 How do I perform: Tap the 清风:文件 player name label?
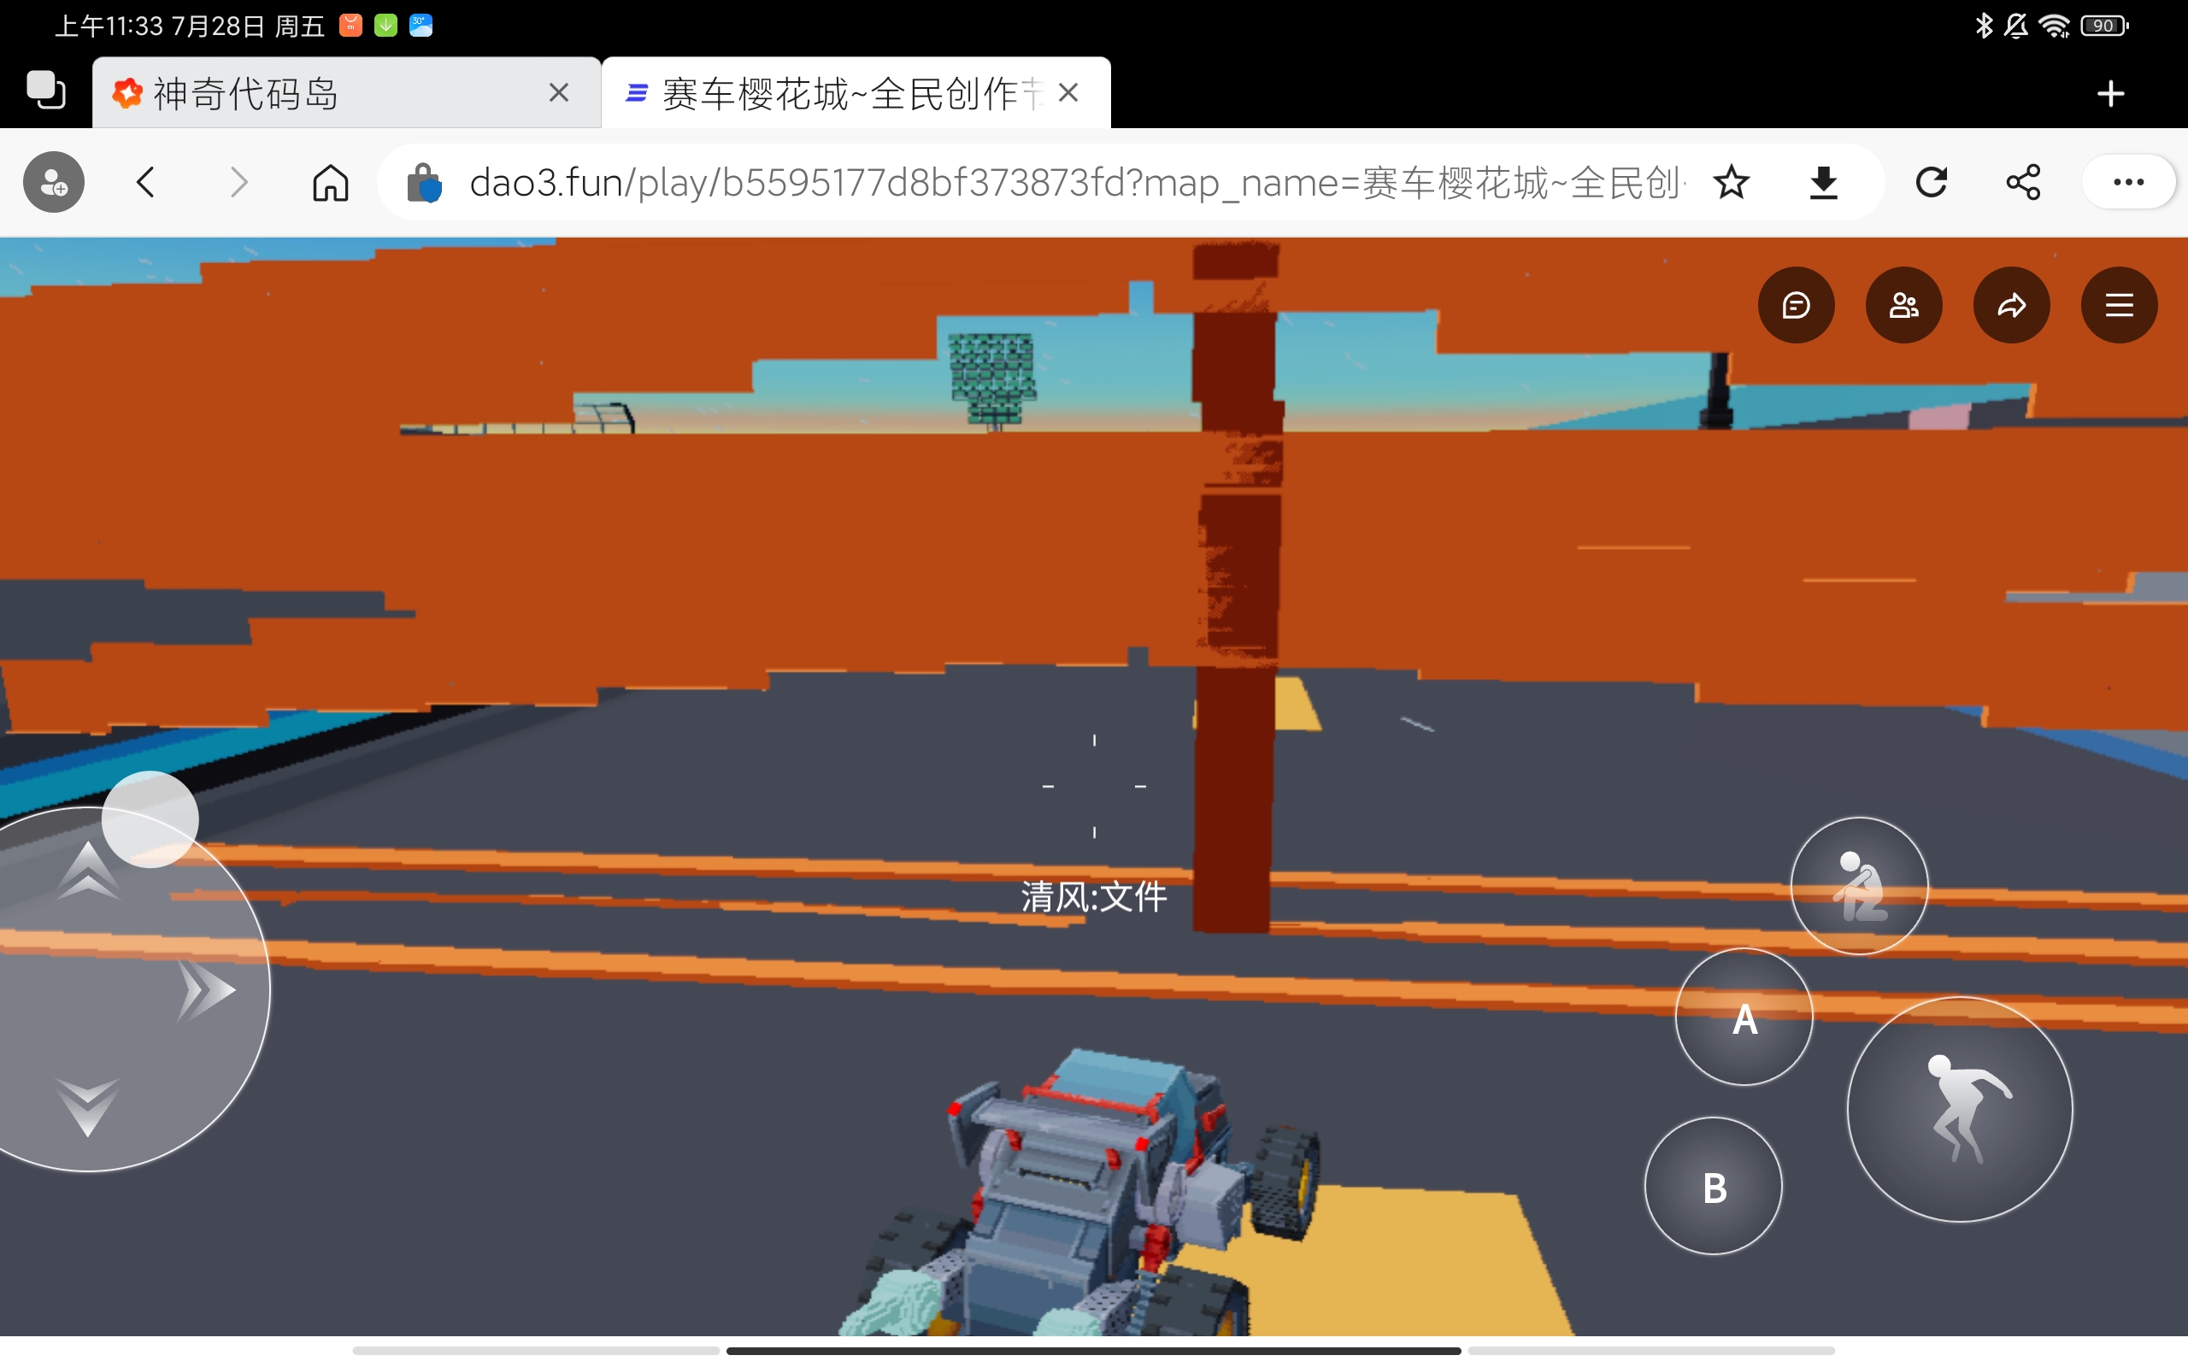pyautogui.click(x=1094, y=897)
